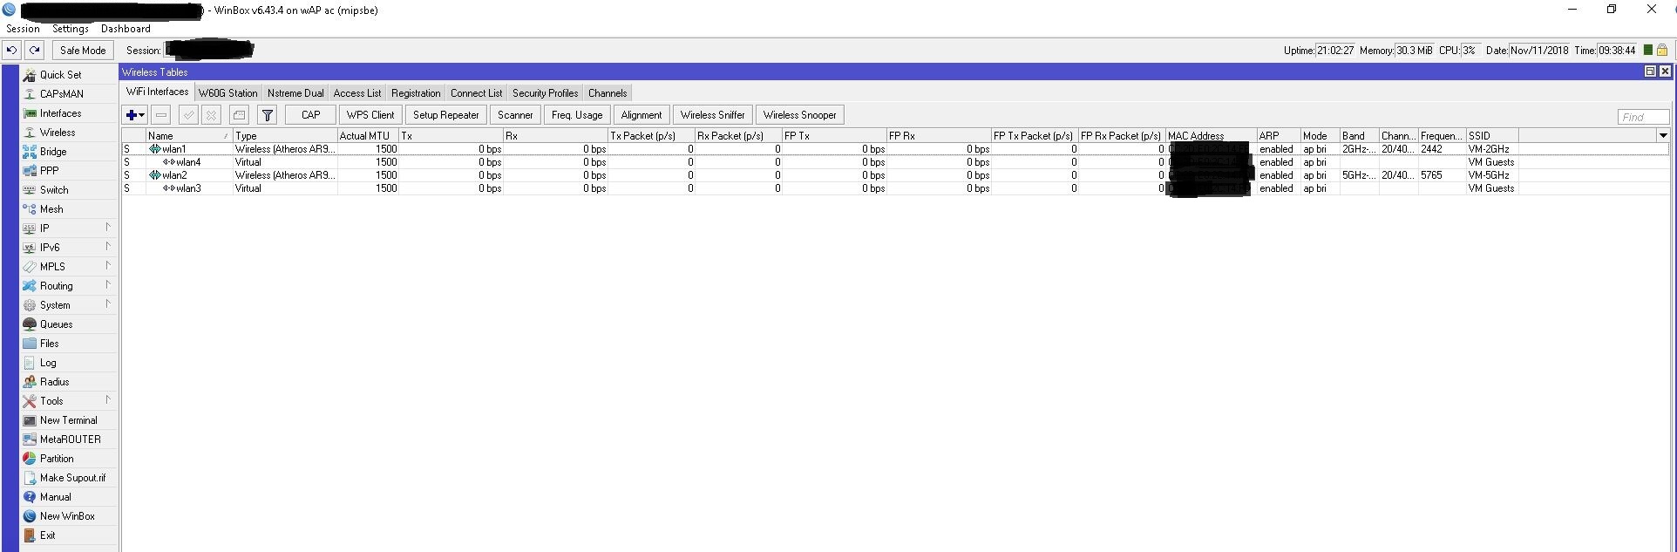Open the columns dropdown arrow in table header
Screen dimensions: 1677x552
pos(1663,135)
